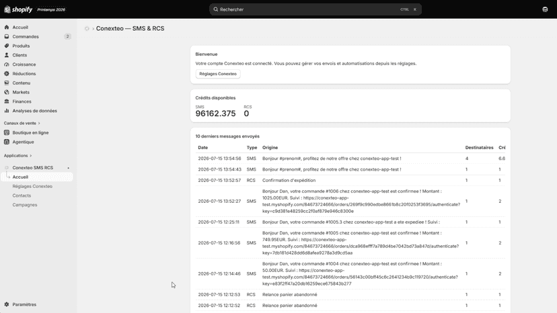Click the Commandes count badge 2

pyautogui.click(x=67, y=36)
